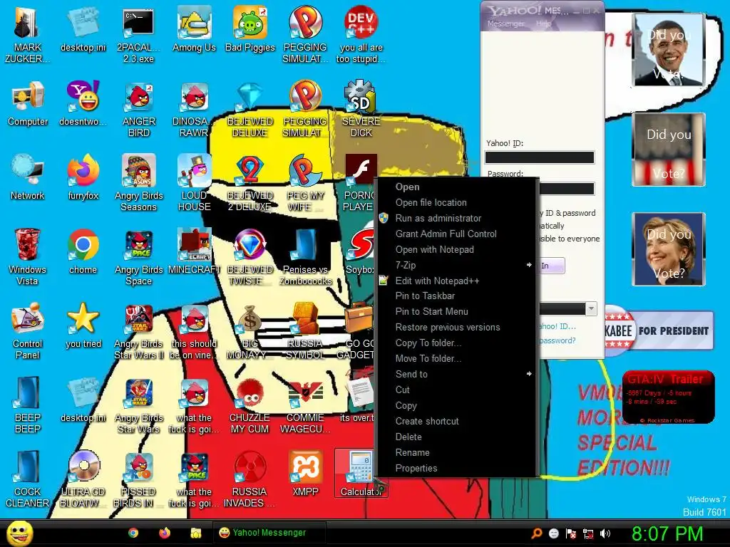Click Delete in the context menu

click(x=408, y=437)
